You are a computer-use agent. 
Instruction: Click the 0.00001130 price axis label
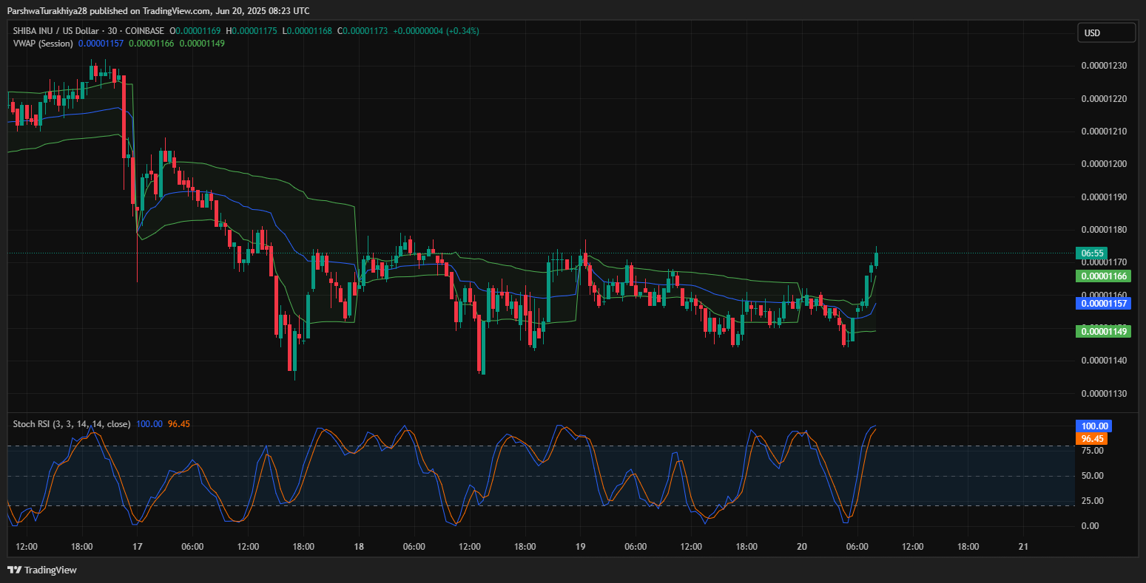tap(1104, 394)
